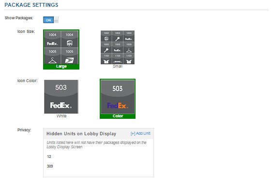This screenshot has height=185, width=273.
Task: Click the Package Settings heading
Action: coord(31,5)
